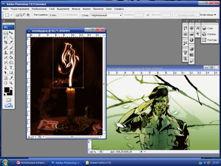Open the Actions panel icon
This screenshot has width=221, height=166.
185,34
